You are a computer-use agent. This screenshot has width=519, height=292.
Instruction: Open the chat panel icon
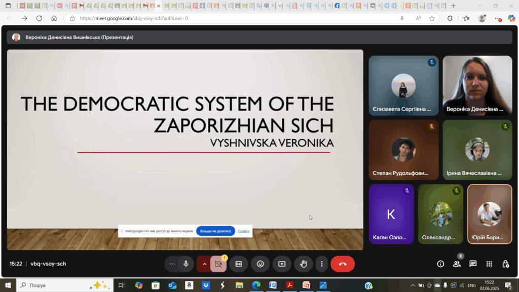(473, 264)
